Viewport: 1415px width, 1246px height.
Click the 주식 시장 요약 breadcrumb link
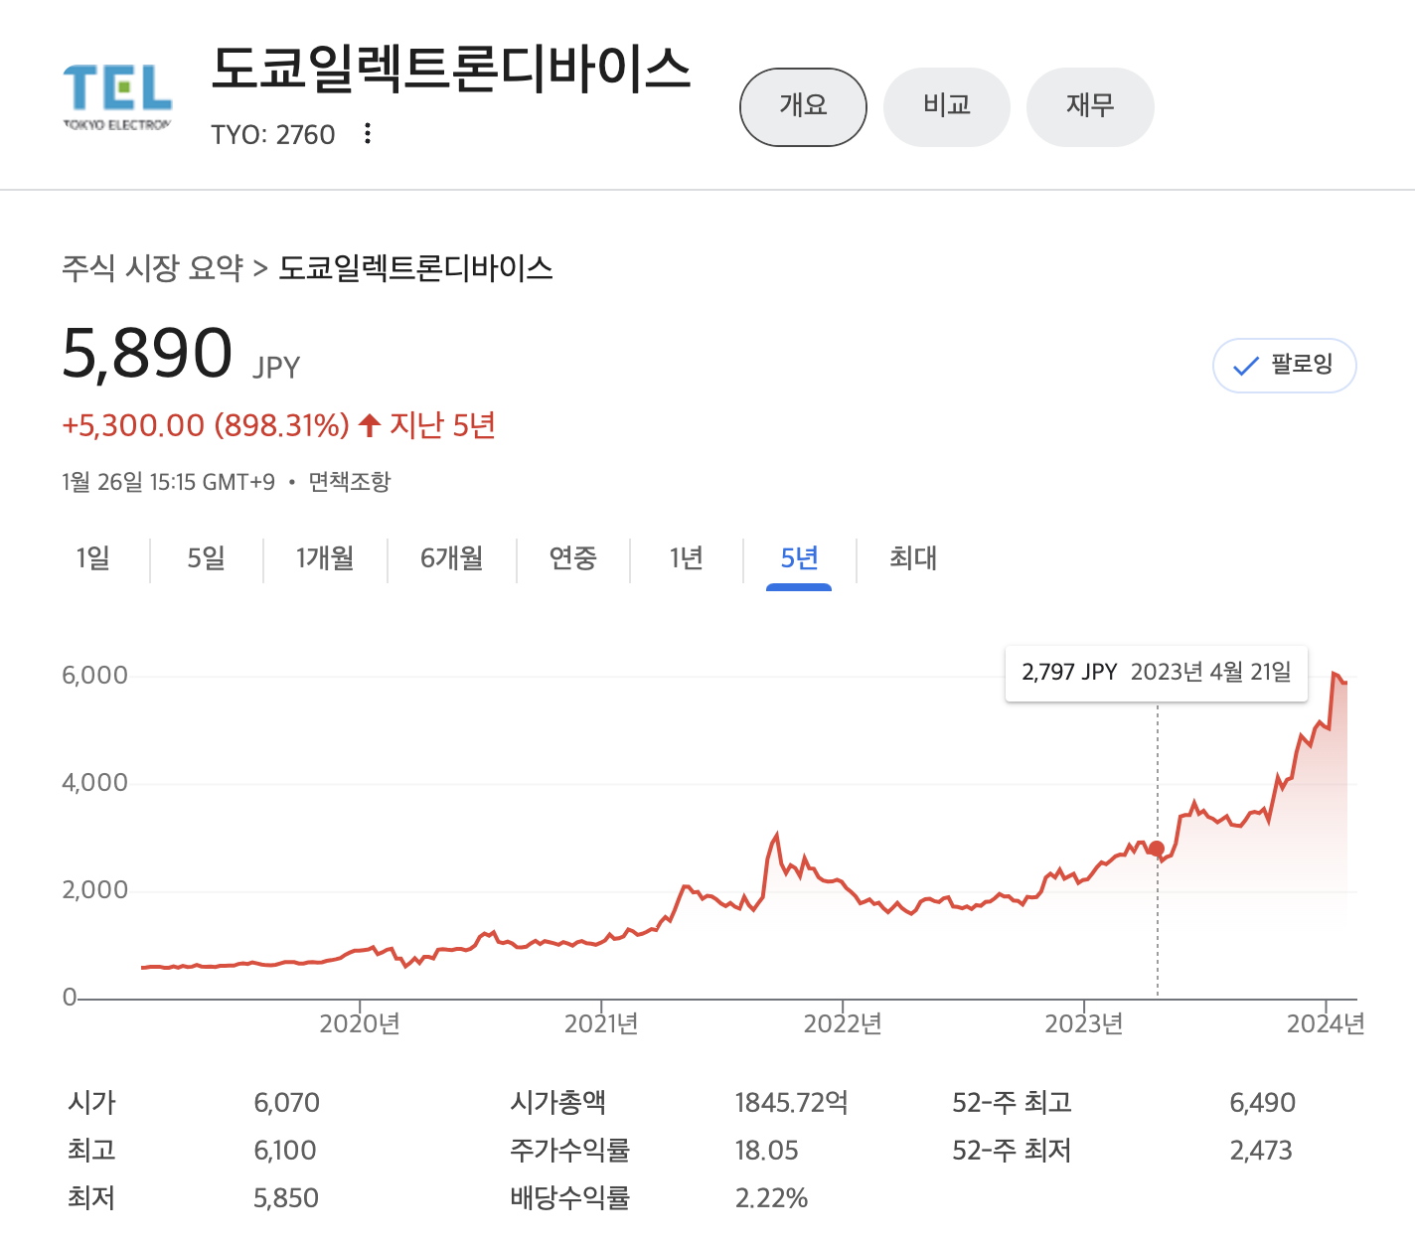click(152, 267)
